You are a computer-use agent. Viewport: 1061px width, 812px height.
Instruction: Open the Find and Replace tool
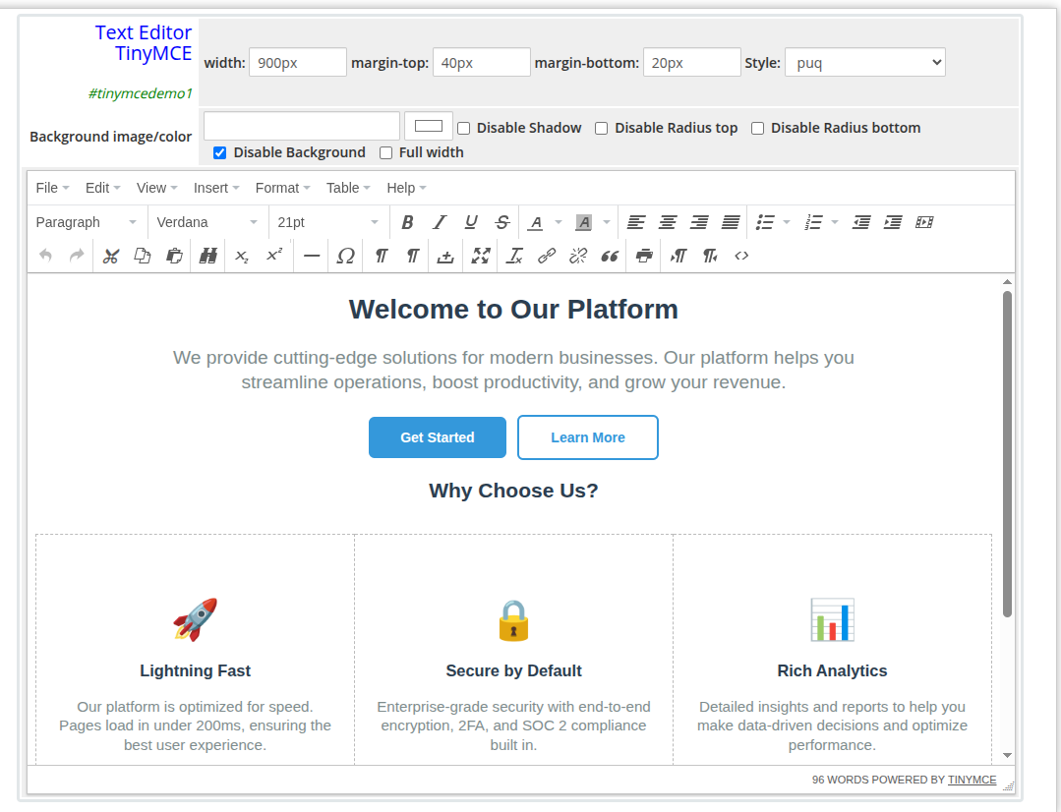[207, 256]
